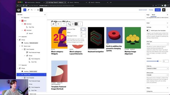Click the browser address bar URL
Viewport: 170px width, 95px height.
pyautogui.click(x=57, y=6)
